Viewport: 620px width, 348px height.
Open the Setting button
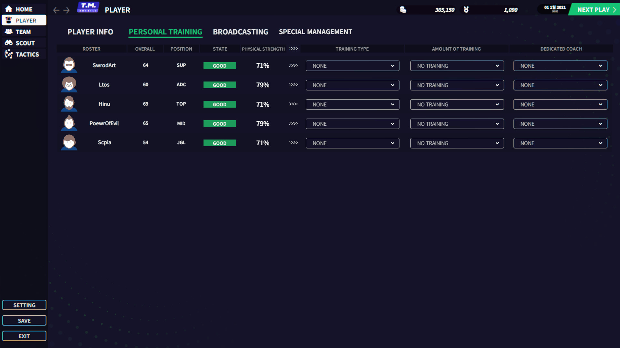pos(24,305)
